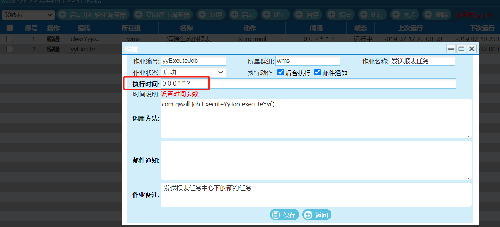Click the 终止 (terminate) toolbar button
The image size is (500, 227).
(276, 15)
